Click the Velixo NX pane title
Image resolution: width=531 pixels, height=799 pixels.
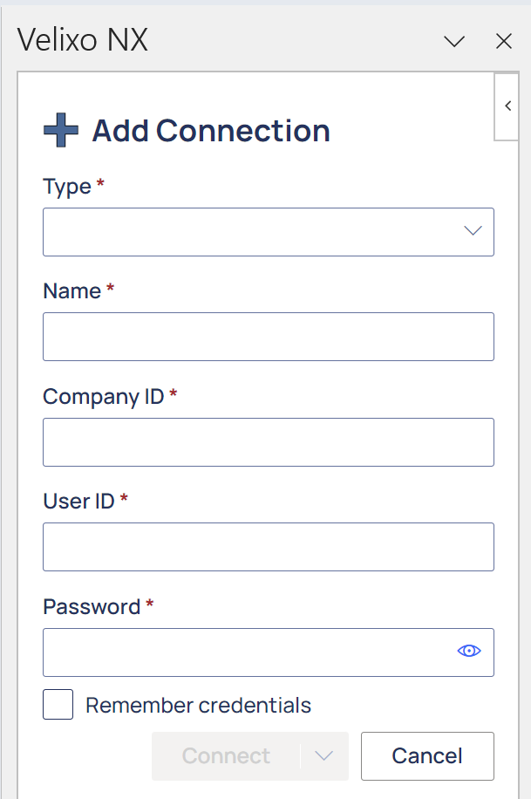click(83, 40)
